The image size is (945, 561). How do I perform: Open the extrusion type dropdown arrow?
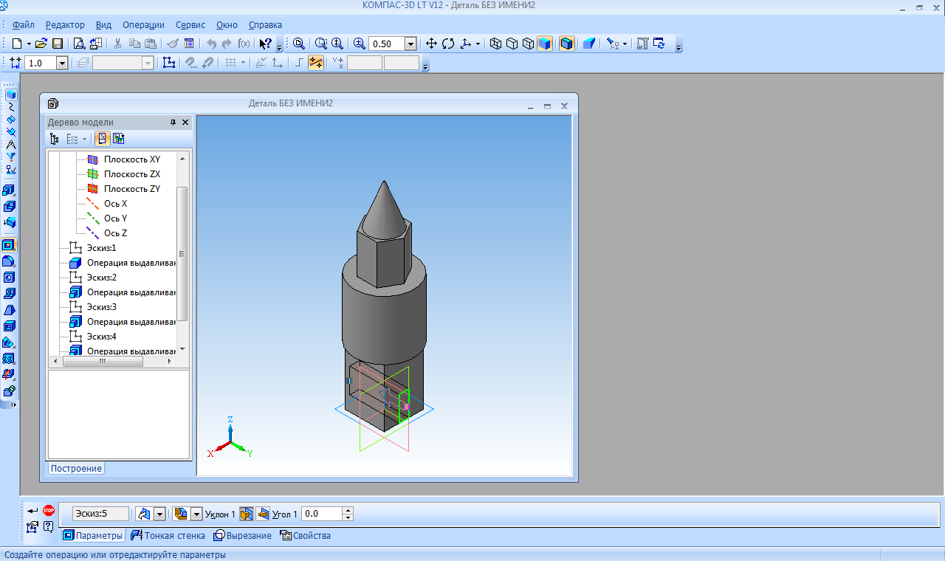pyautogui.click(x=196, y=514)
